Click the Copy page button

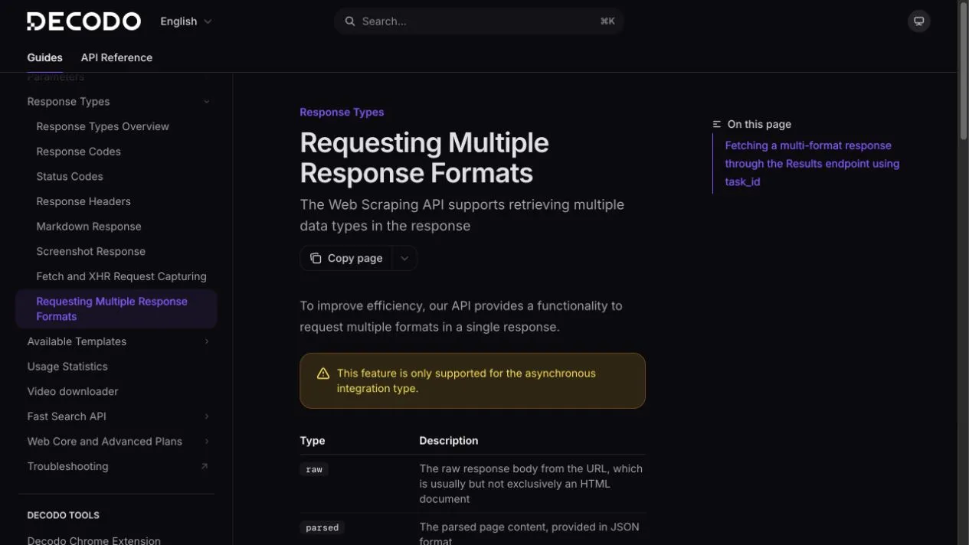346,259
